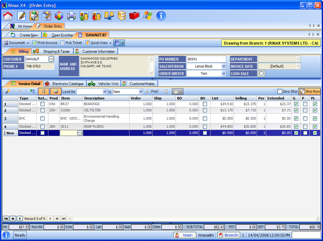This screenshot has height=241, width=323.
Task: Click the coins with green arrow icon
Action: tap(84, 16)
